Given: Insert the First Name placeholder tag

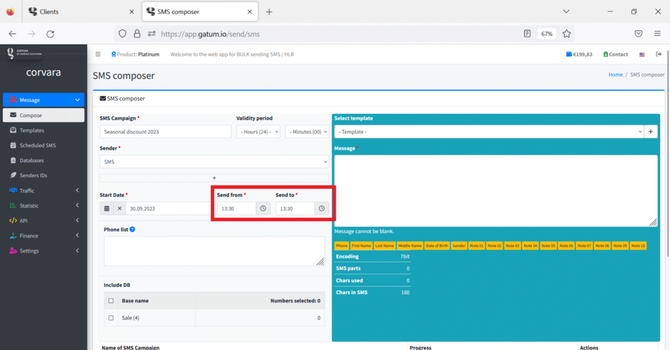Looking at the screenshot, I should pos(361,246).
